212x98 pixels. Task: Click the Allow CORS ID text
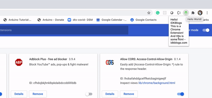(x=143, y=78)
